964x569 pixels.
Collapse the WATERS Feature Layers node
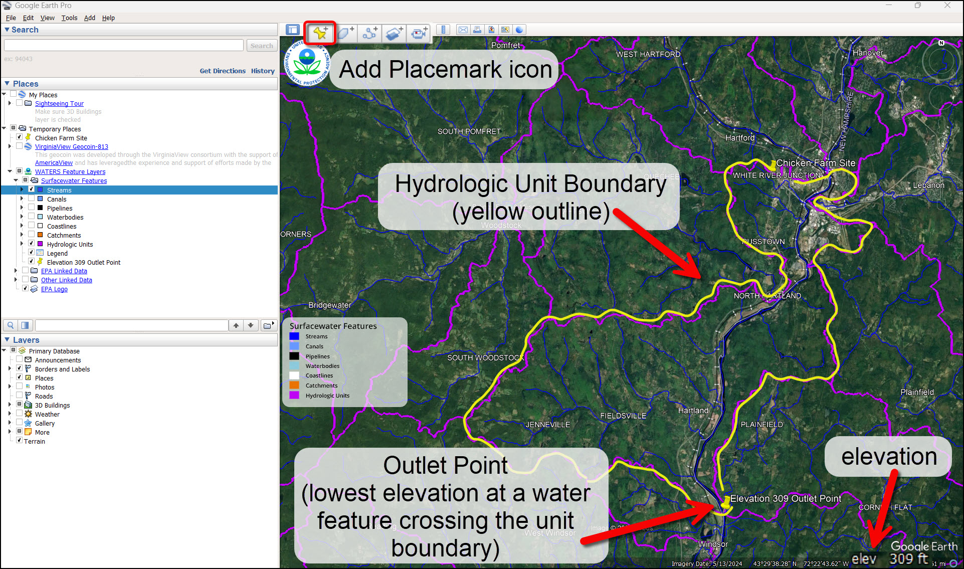10,171
